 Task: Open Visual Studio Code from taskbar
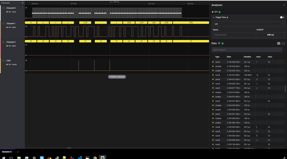coord(80,158)
